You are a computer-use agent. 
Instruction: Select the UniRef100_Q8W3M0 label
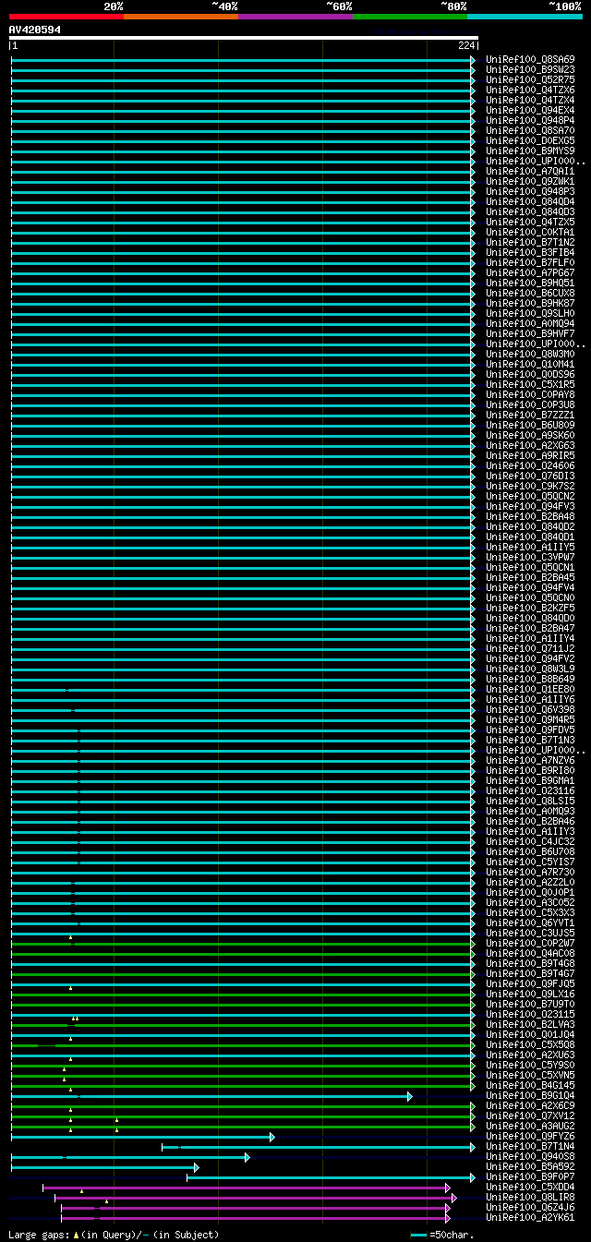(x=530, y=354)
